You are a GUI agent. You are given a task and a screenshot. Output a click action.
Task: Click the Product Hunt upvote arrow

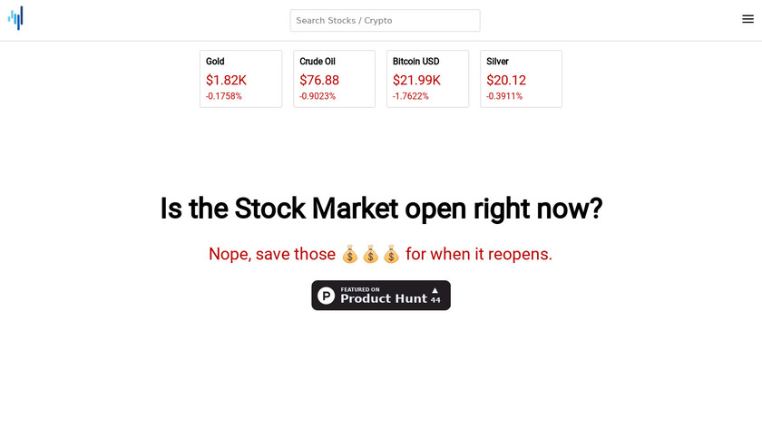[435, 290]
